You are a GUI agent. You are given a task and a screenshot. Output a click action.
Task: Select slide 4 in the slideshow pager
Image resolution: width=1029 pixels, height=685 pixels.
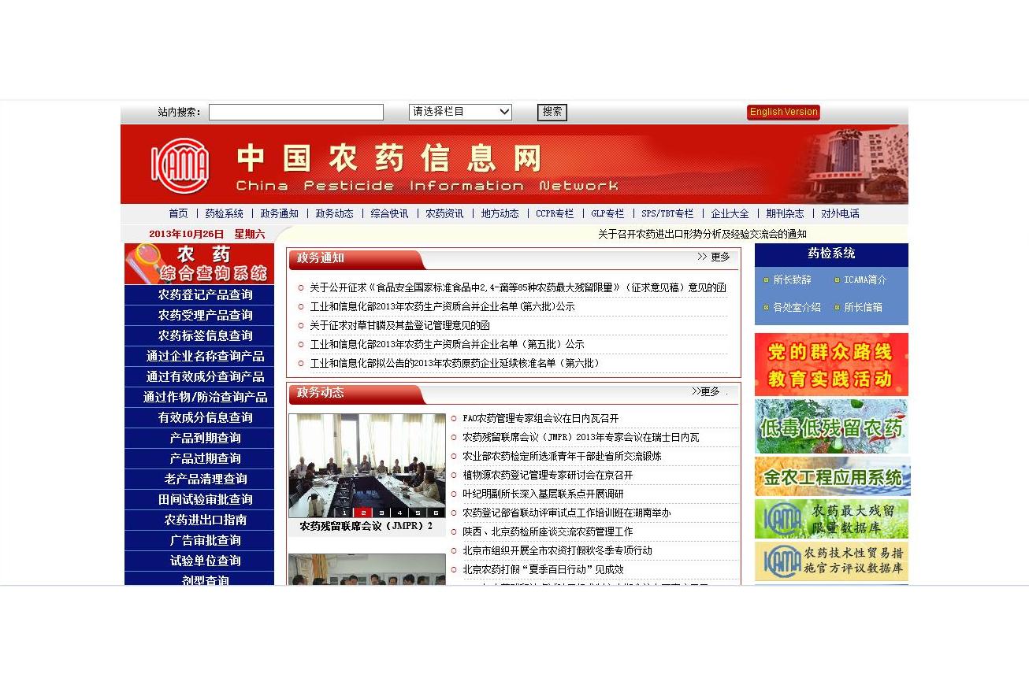tap(399, 513)
